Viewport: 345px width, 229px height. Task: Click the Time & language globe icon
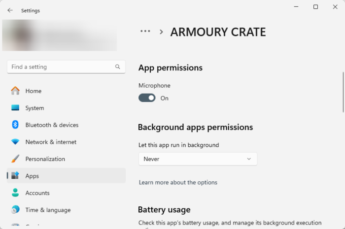[x=15, y=210]
